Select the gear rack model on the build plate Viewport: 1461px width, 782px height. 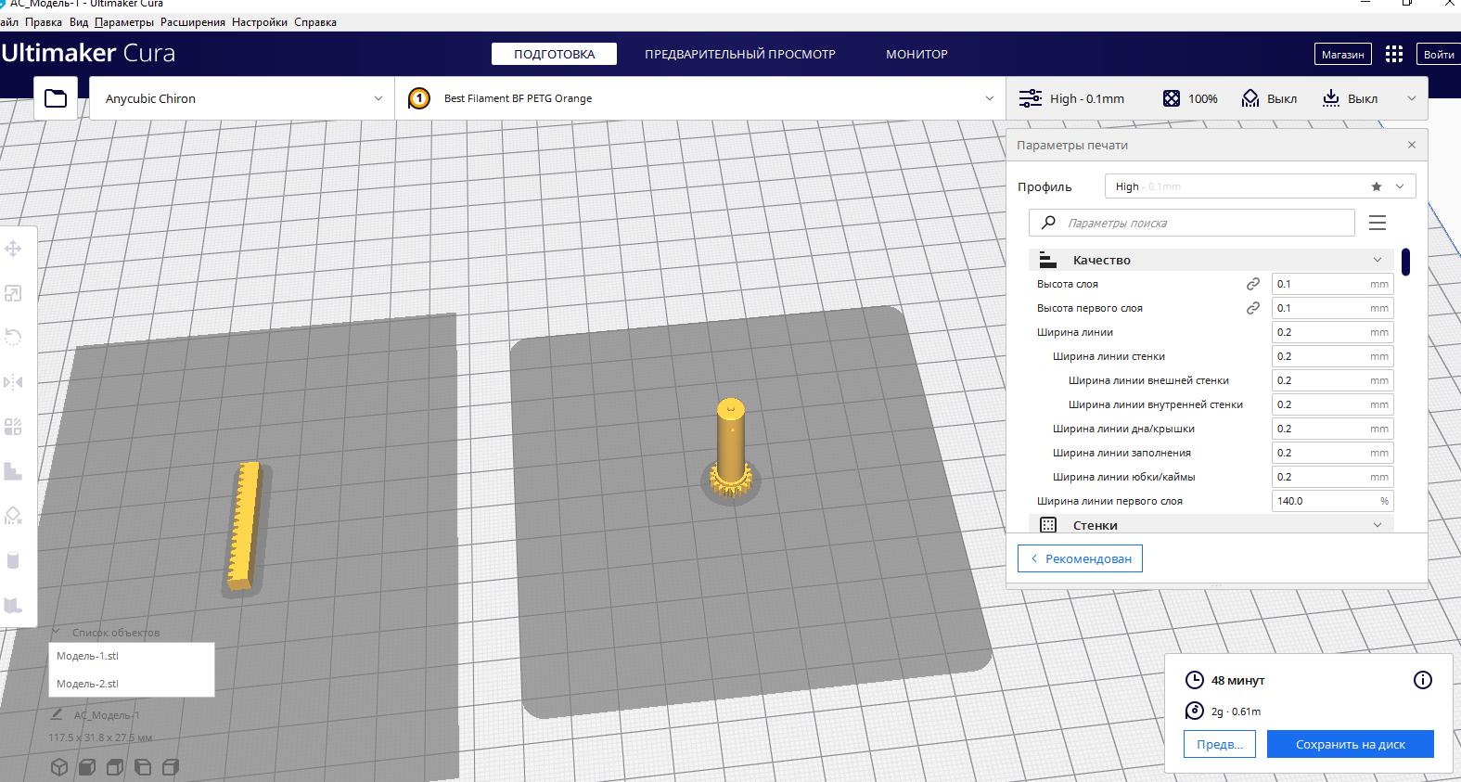coord(245,525)
